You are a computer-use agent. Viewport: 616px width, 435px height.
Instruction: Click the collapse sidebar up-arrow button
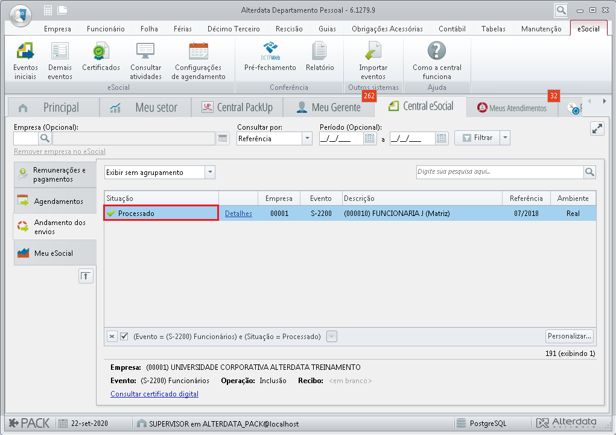(86, 276)
